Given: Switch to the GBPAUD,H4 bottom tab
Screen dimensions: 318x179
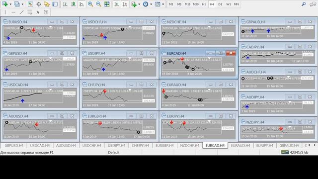Looking at the screenshot, I should coord(289,146).
